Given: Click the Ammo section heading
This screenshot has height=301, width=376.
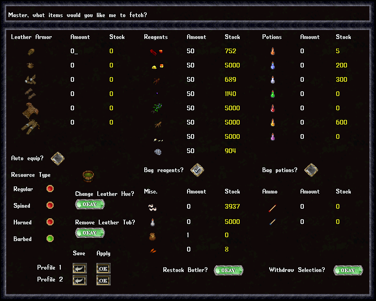Looking at the screenshot, I should point(270,192).
